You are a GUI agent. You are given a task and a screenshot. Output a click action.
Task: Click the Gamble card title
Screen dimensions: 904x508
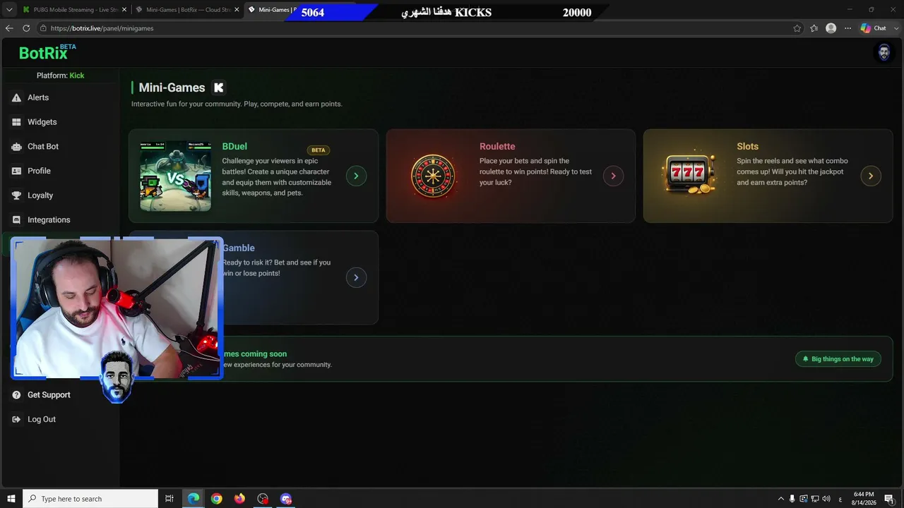coord(239,248)
